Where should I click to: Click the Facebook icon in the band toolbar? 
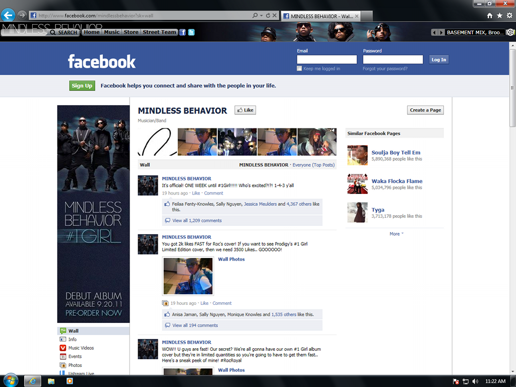pyautogui.click(x=183, y=32)
